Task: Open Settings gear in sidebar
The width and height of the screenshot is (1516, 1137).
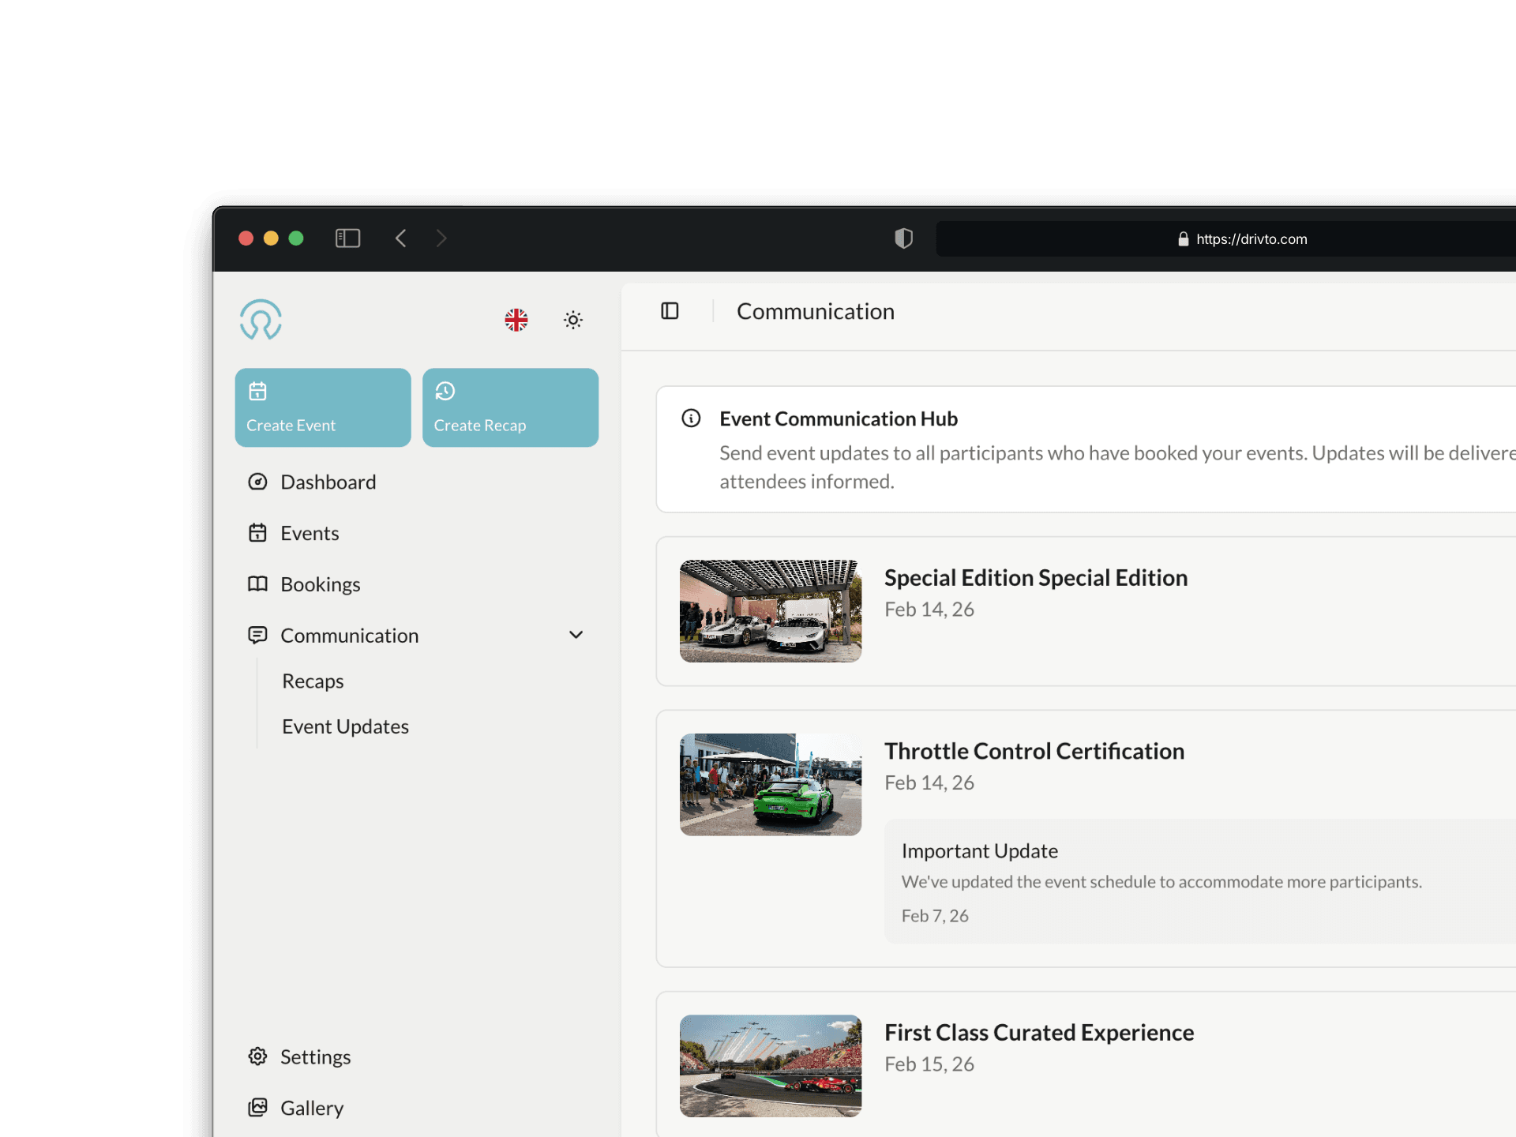Action: click(x=315, y=1056)
